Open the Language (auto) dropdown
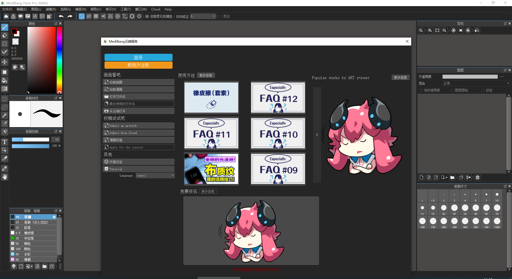Screen dimensions: 512x279 (x=155, y=175)
